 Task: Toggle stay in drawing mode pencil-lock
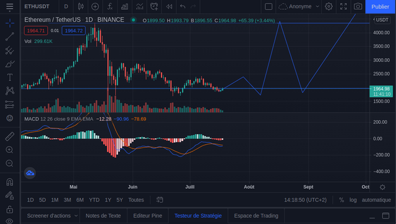click(x=10, y=196)
